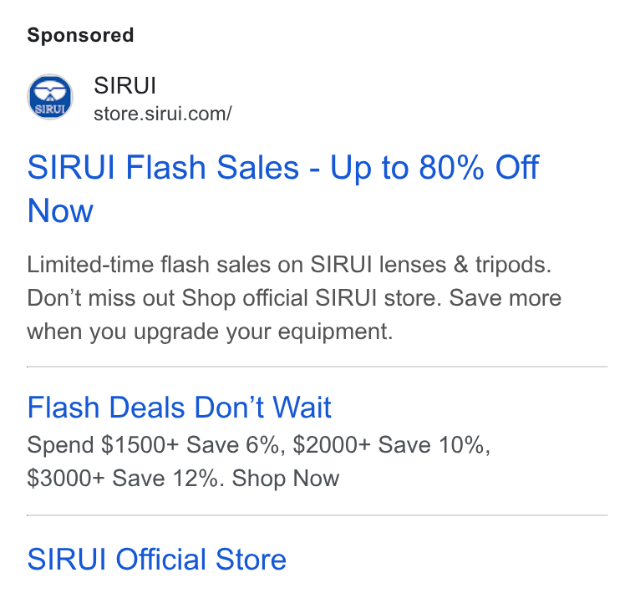Click the Sponsored label above the ad
Image resolution: width=635 pixels, height=603 pixels.
click(80, 35)
